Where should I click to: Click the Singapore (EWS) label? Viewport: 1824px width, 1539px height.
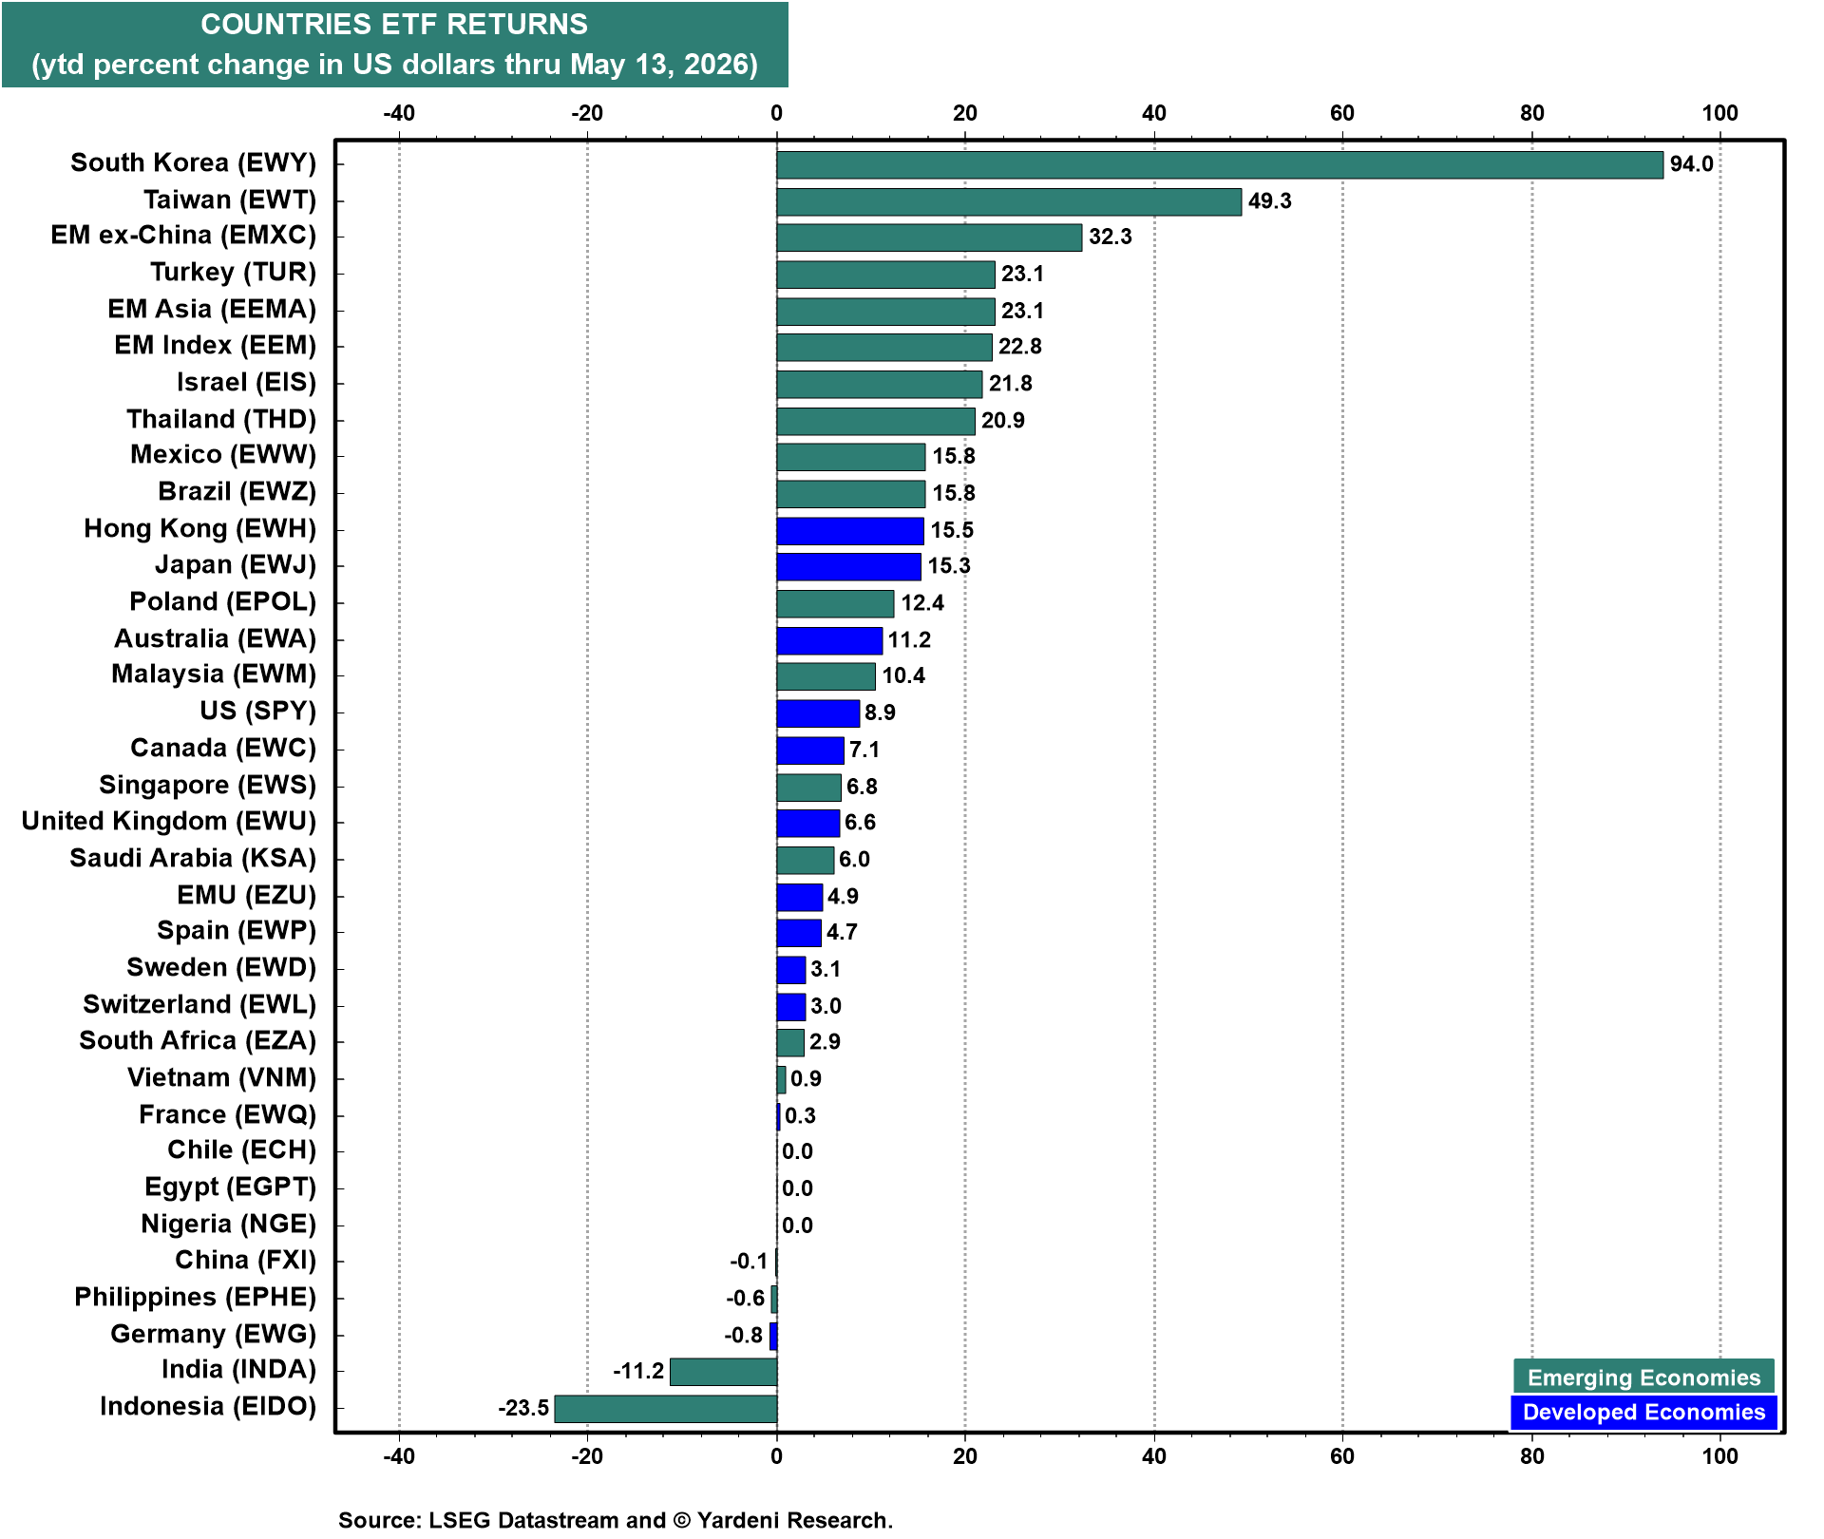coord(208,786)
